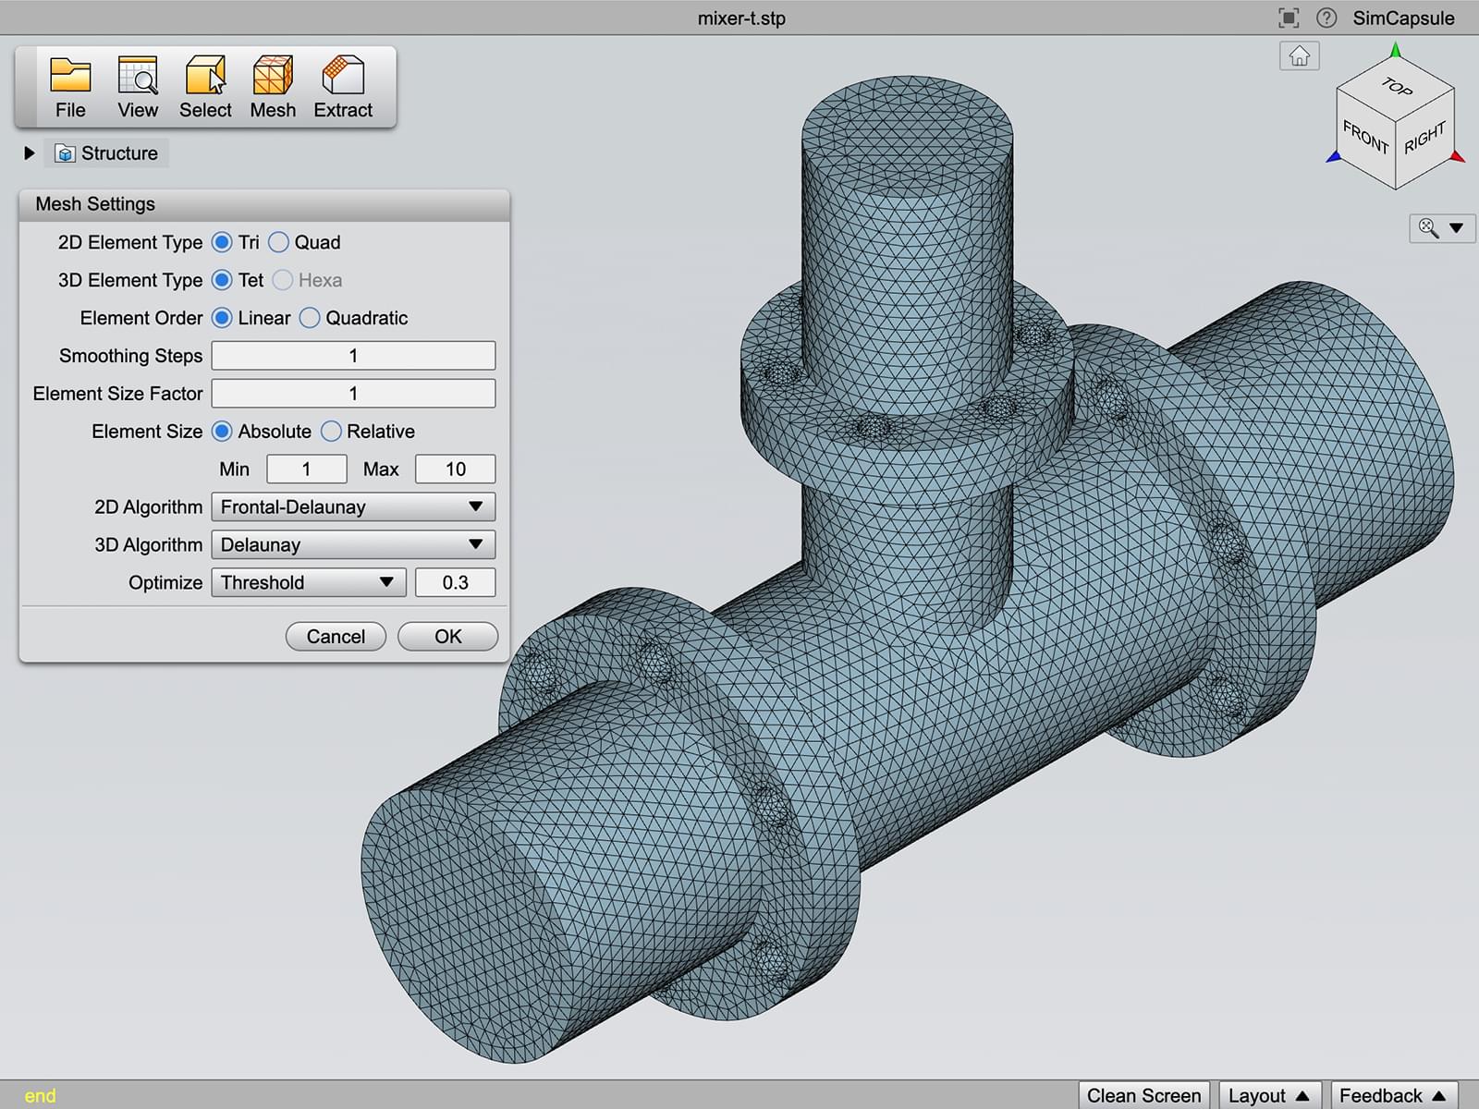
Task: Expand the Structure tree
Action: point(30,153)
